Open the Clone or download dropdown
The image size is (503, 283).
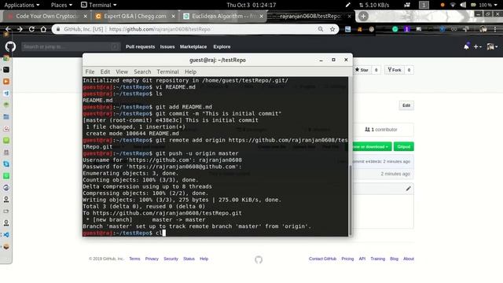(371, 147)
